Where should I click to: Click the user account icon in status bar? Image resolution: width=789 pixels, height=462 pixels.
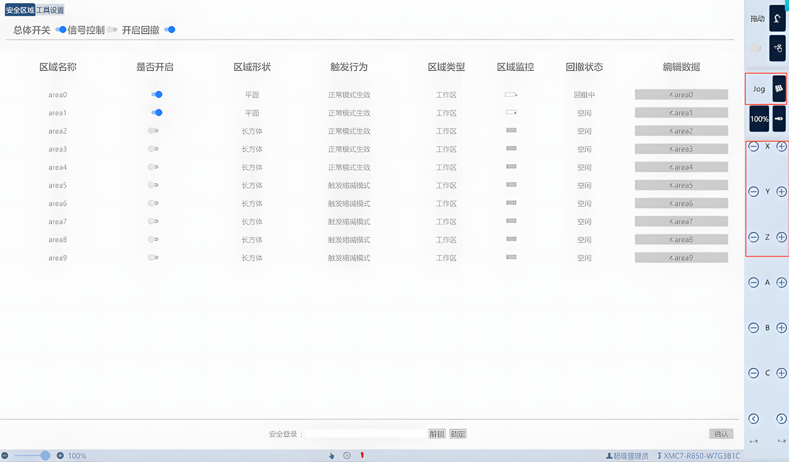(609, 456)
